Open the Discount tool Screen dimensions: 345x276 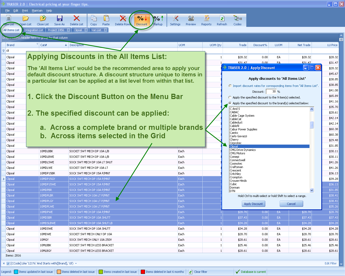[x=142, y=20]
